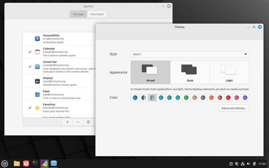Launch the Terminal from the panel
Image resolution: width=269 pixels, height=168 pixels.
(35, 163)
